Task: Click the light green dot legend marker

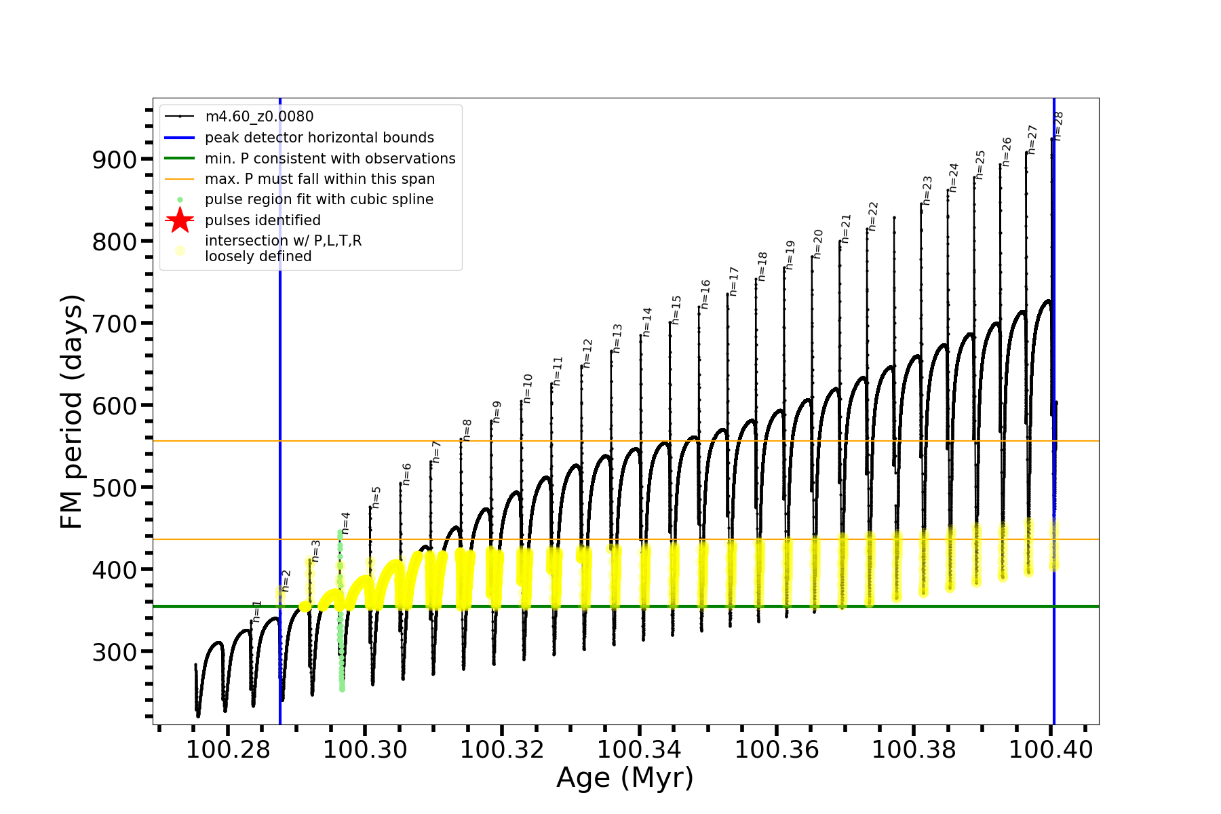Action: pos(180,200)
